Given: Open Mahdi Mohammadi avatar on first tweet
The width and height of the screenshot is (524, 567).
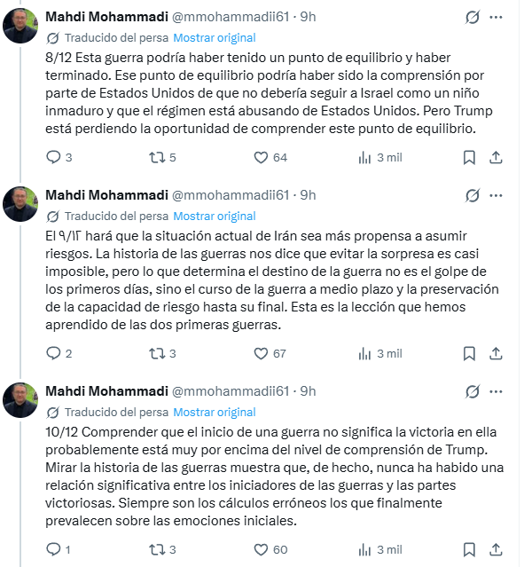Looking at the screenshot, I should click(20, 26).
